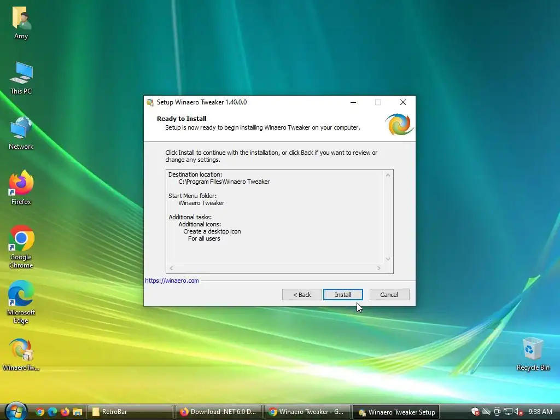
Task: Select the This PC desktop icon
Action: pos(21,78)
